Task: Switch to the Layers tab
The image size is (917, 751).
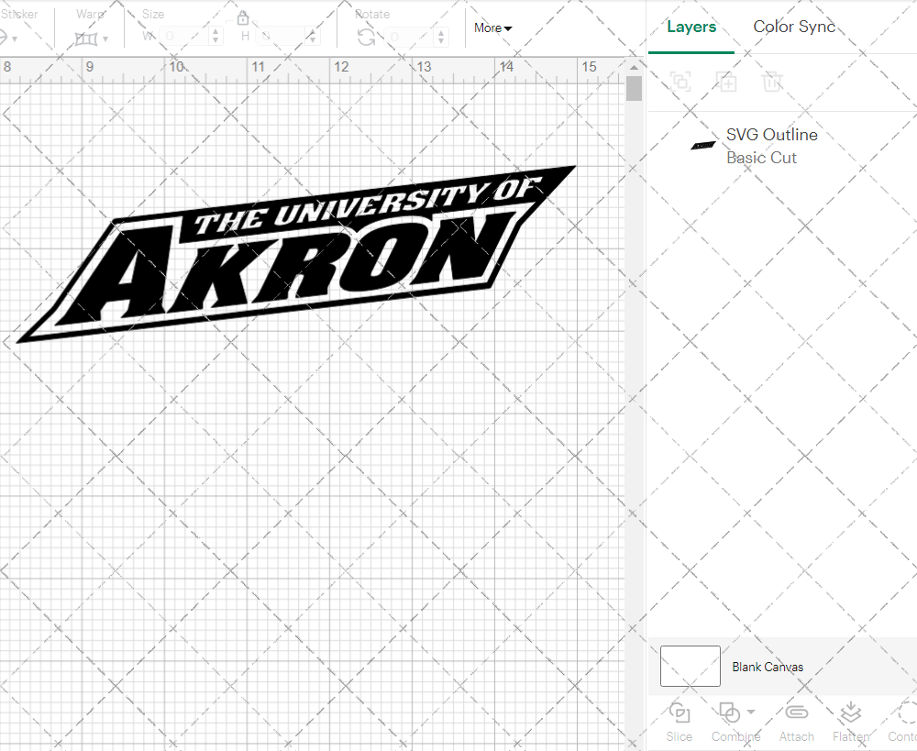Action: coord(691,27)
